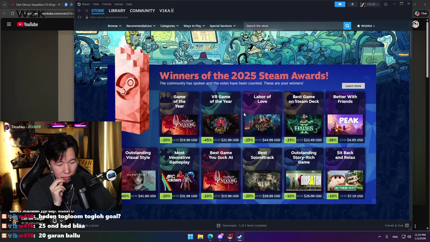Open Steam Big Picture mode monitor icon
Image resolution: width=430 pixels, height=242 pixels.
(x=386, y=4)
